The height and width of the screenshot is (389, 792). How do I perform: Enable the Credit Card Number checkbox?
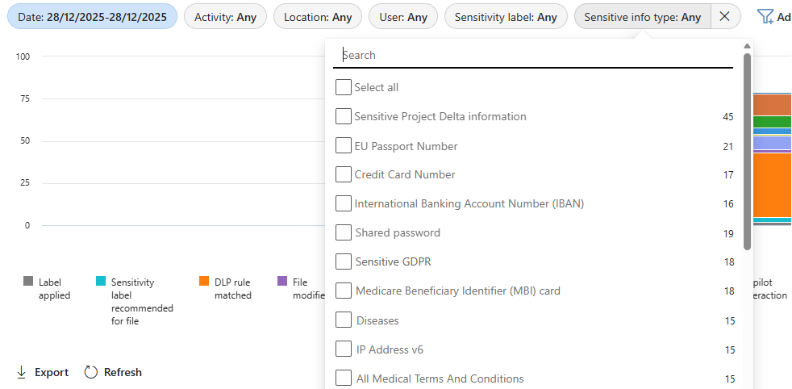[344, 174]
